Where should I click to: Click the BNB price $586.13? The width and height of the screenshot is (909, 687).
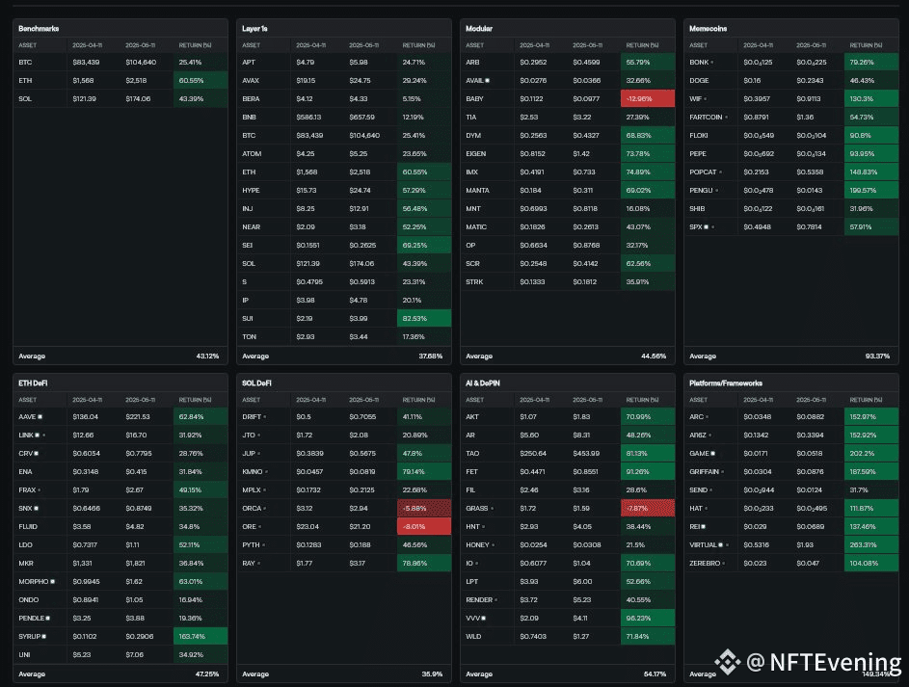pyautogui.click(x=309, y=117)
